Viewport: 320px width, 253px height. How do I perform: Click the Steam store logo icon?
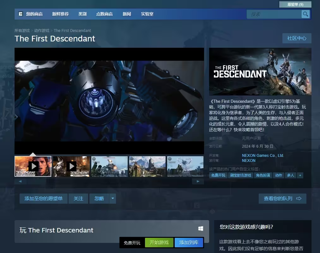click(21, 14)
